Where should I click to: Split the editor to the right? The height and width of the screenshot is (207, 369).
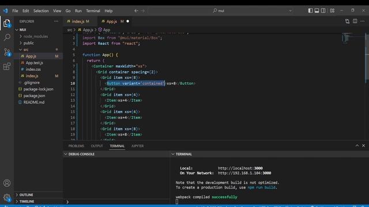(355, 21)
